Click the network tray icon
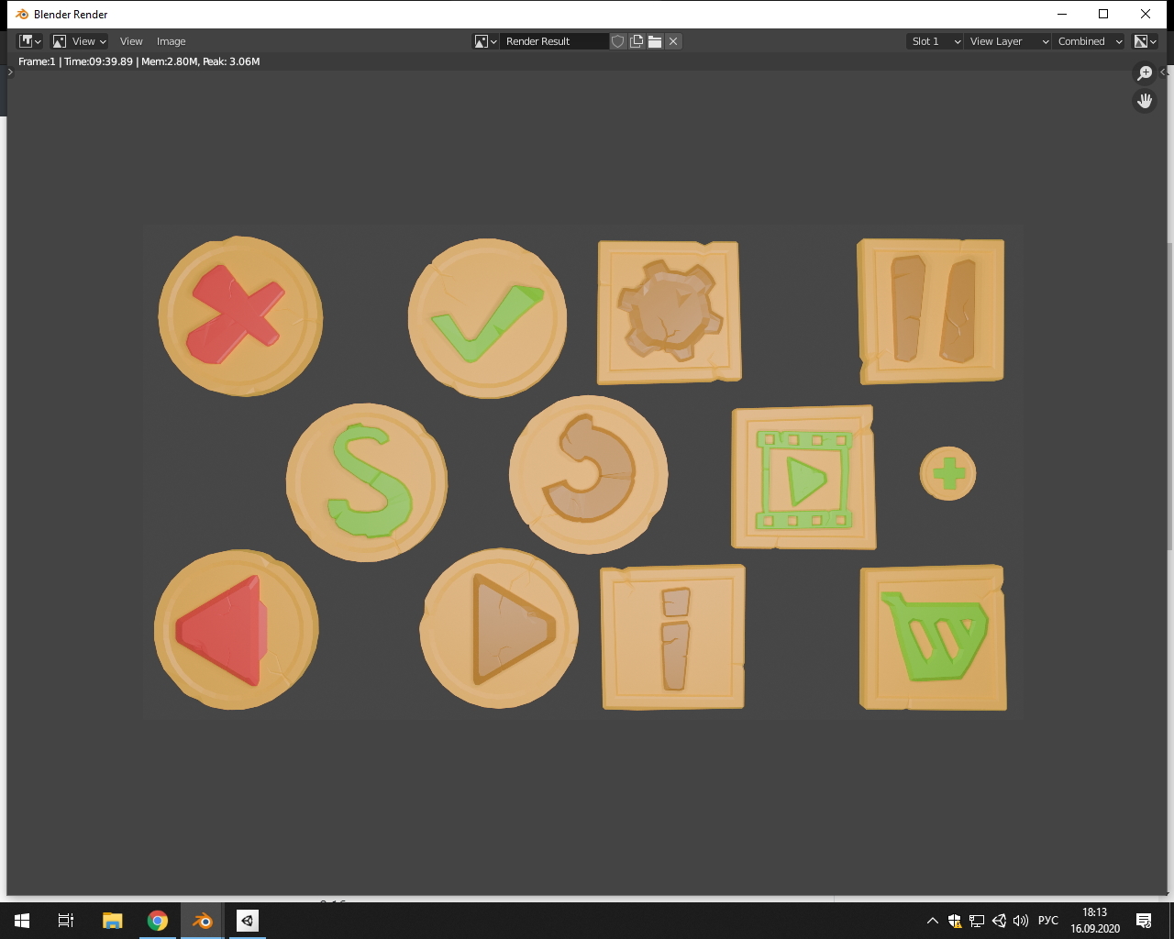1174x939 pixels. [977, 921]
